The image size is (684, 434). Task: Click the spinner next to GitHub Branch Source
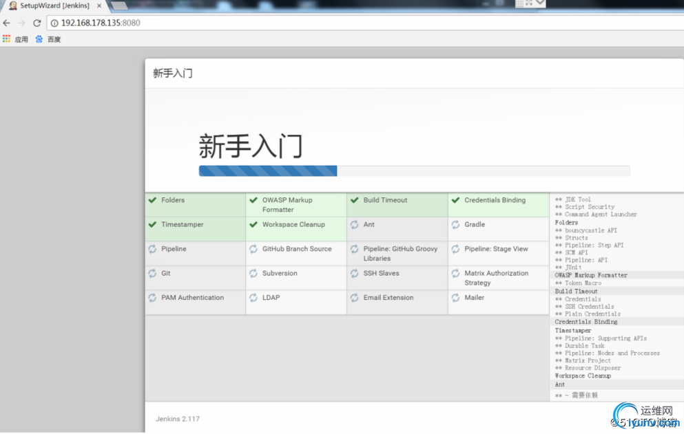click(x=253, y=249)
